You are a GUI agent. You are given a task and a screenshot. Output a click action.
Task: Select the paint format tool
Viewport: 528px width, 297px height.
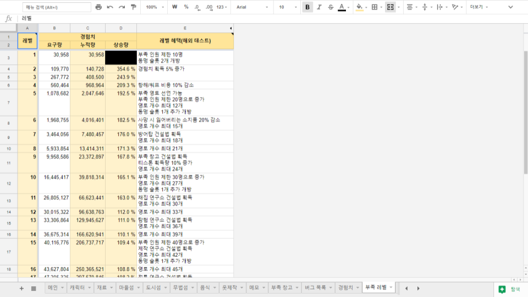(x=134, y=7)
